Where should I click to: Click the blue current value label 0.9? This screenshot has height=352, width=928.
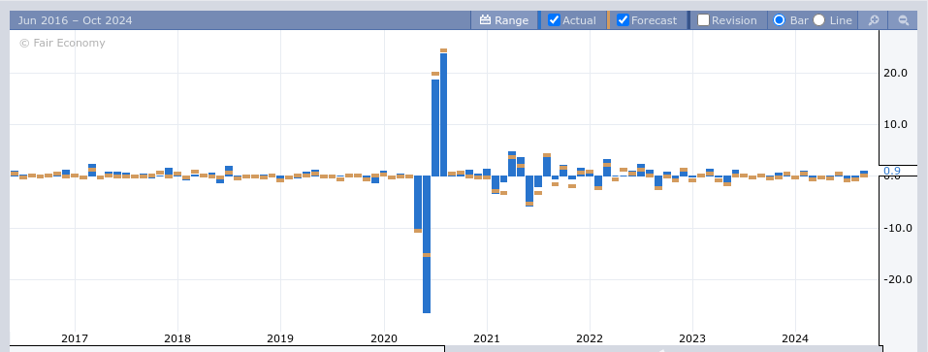click(891, 171)
